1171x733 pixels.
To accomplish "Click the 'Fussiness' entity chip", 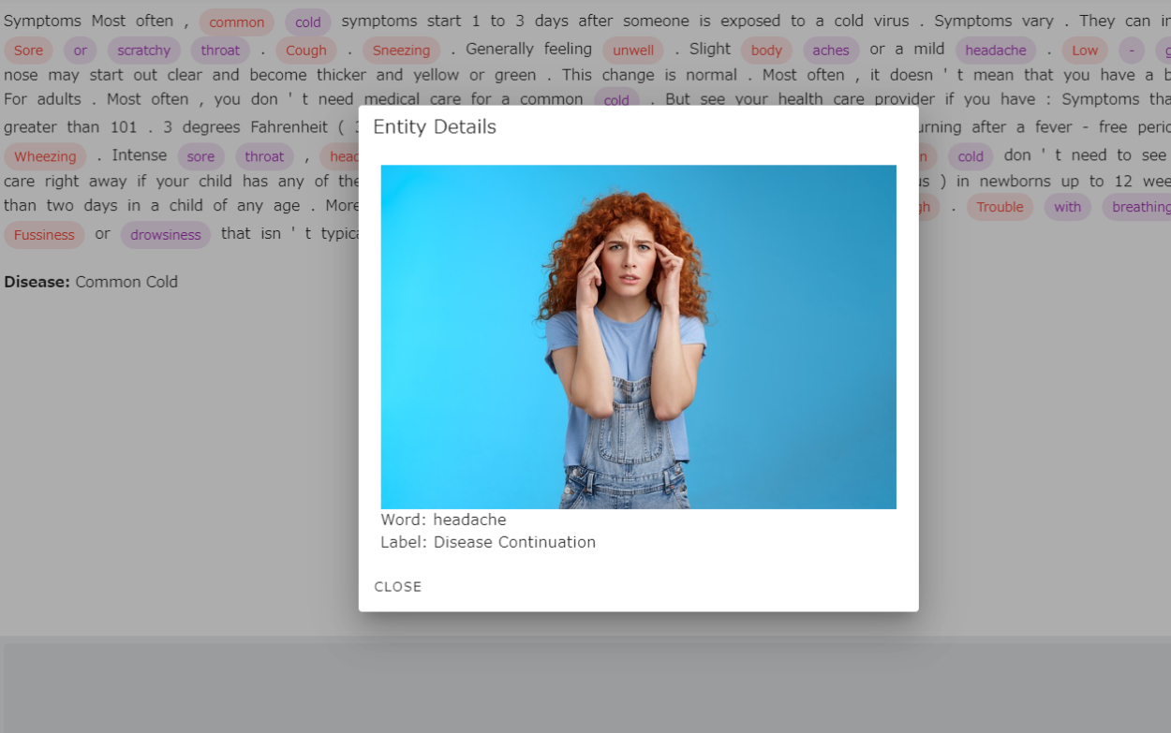I will pos(44,235).
